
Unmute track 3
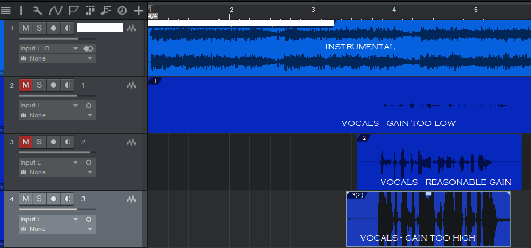(26, 142)
